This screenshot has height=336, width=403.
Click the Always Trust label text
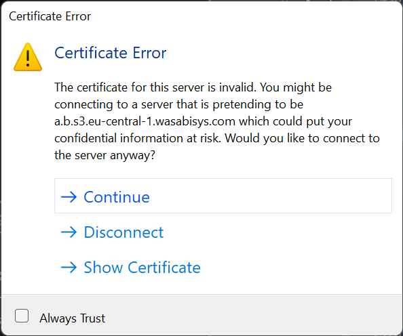(72, 318)
